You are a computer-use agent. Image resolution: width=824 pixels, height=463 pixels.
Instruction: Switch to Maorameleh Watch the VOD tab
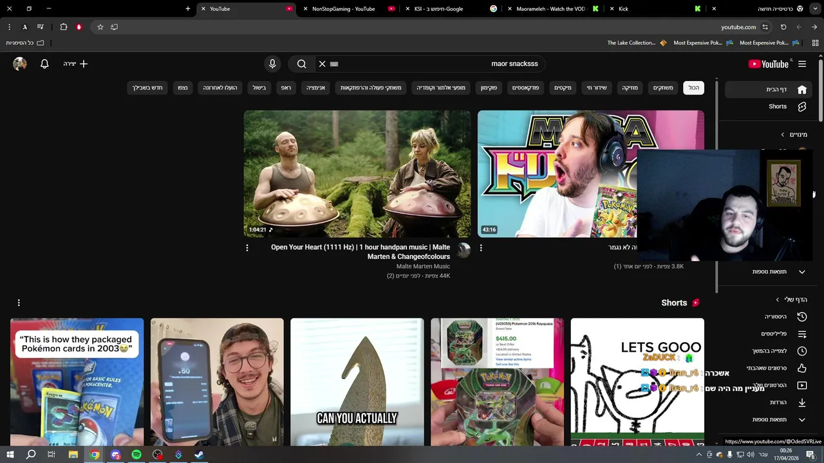[x=554, y=9]
